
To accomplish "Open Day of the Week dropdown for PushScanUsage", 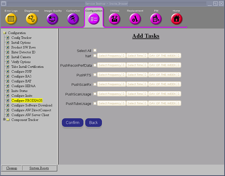I will click(x=165, y=94).
